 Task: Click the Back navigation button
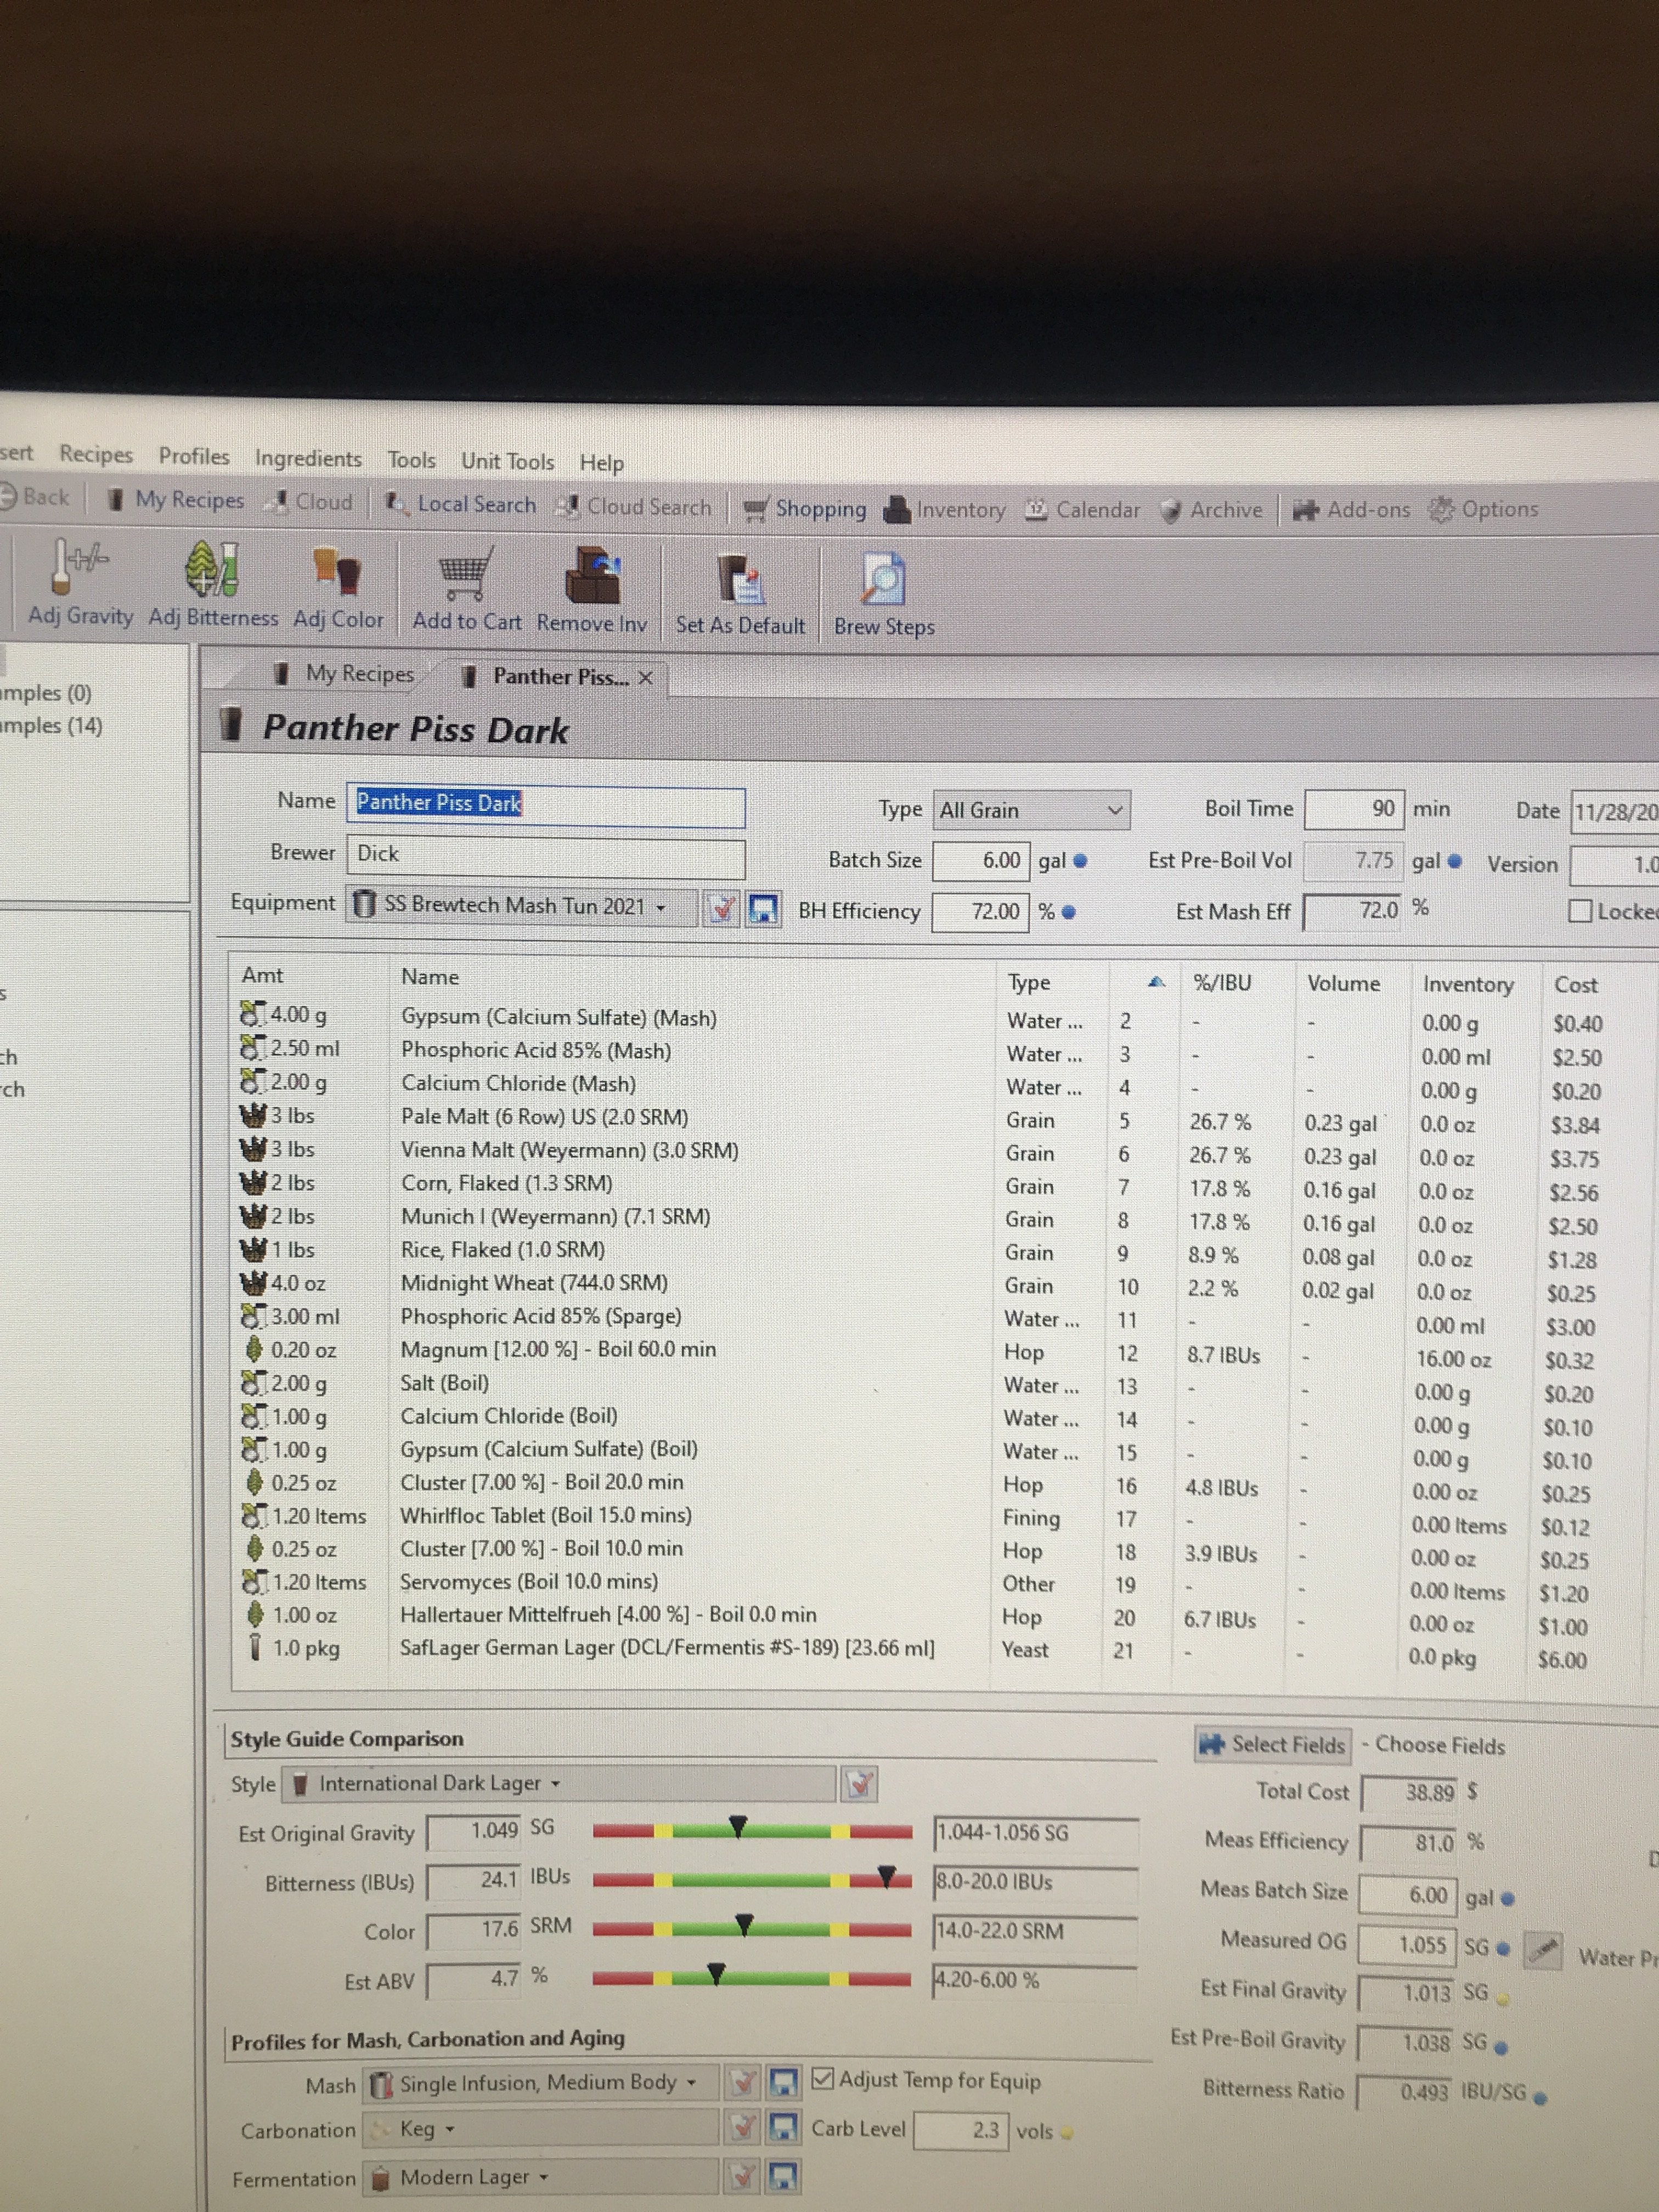pyautogui.click(x=34, y=496)
